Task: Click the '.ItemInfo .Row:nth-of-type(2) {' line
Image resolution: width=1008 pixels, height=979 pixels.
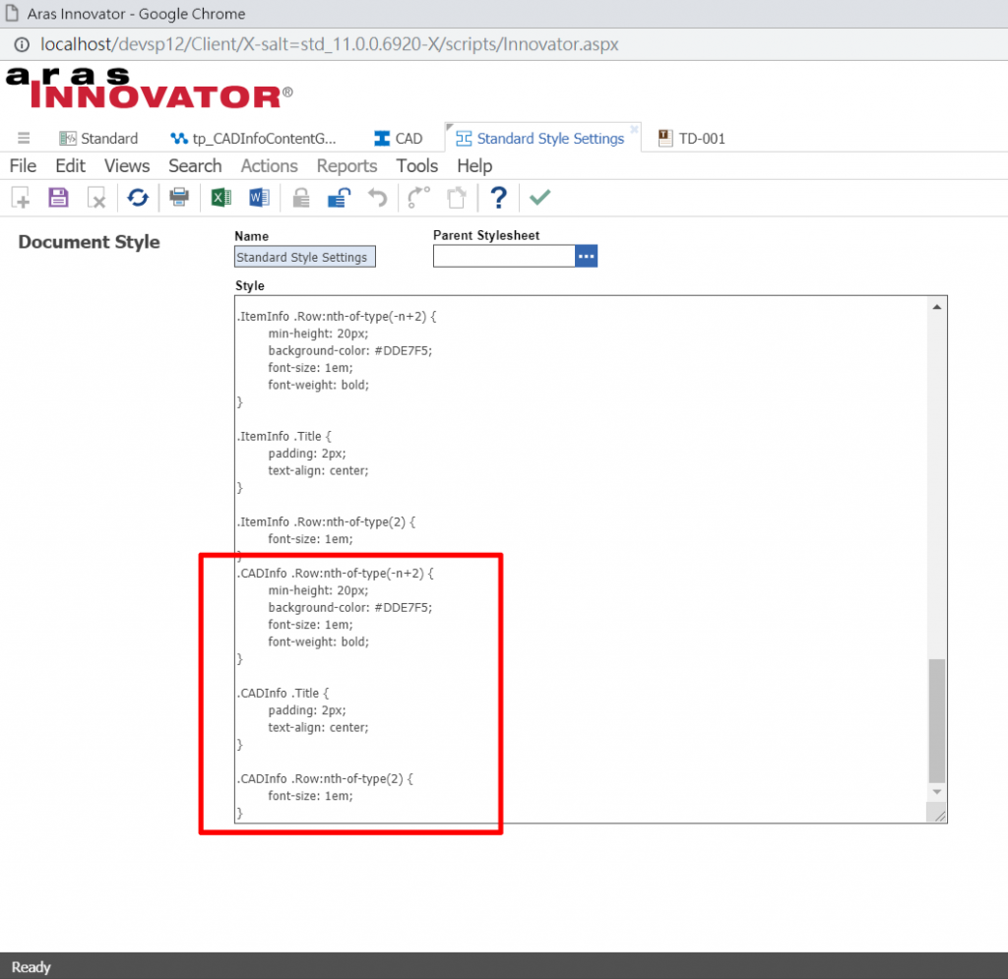Action: 327,521
